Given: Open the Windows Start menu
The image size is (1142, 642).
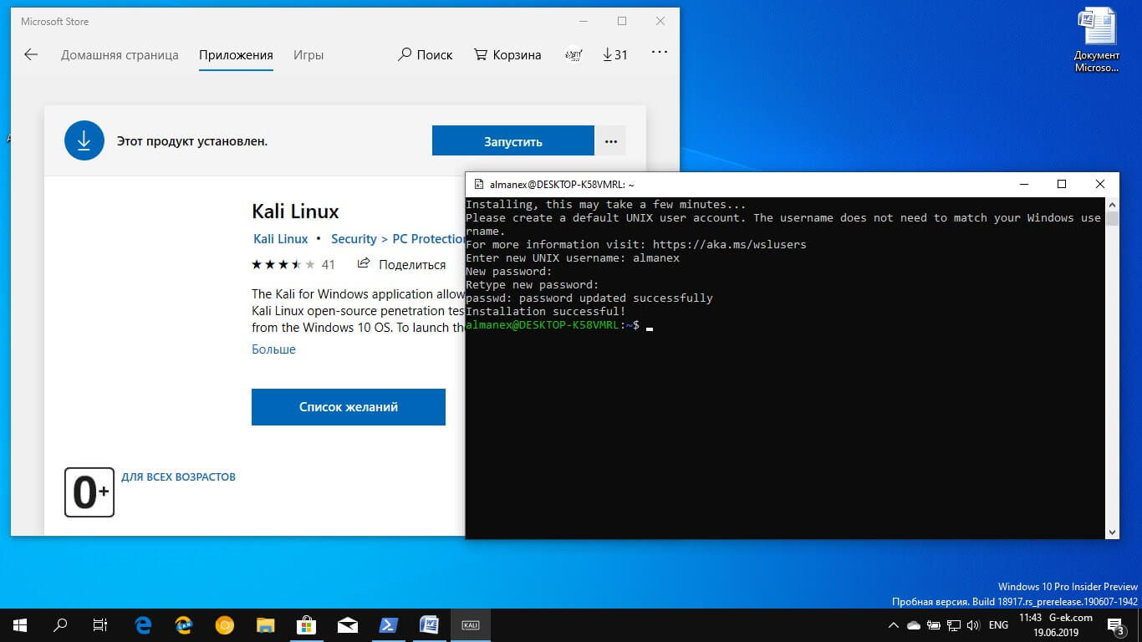Looking at the screenshot, I should click(20, 624).
